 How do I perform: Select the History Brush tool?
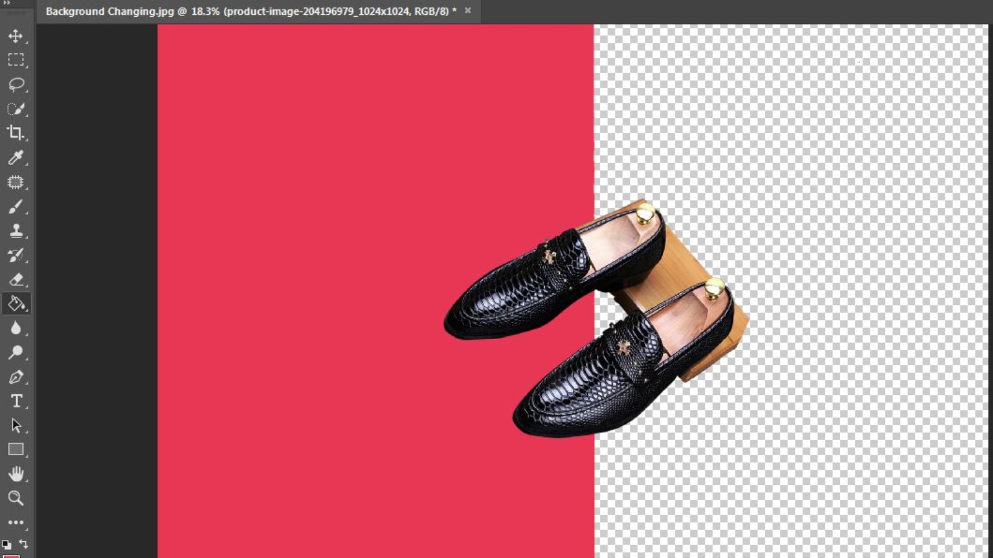click(16, 255)
